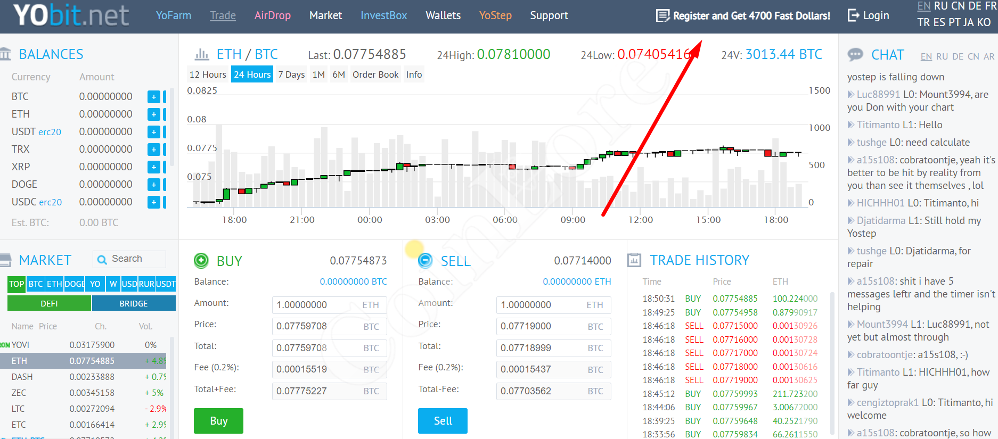
Task: Open the Support page
Action: [x=549, y=15]
